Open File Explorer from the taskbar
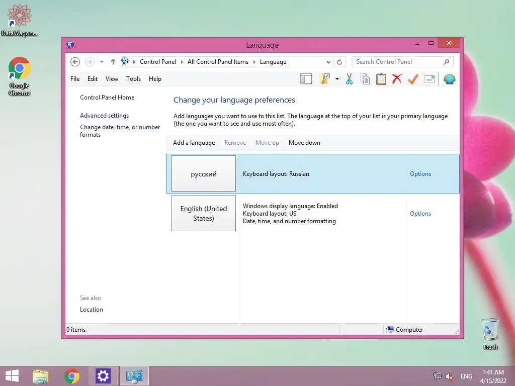Viewport: 515px width, 386px height. coord(41,376)
